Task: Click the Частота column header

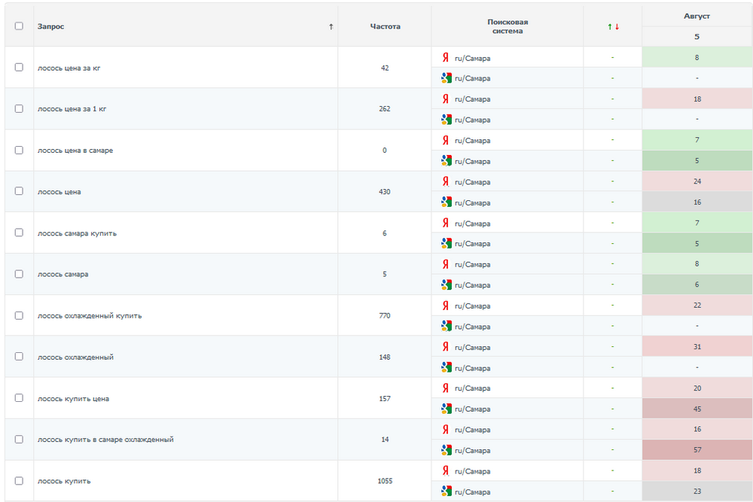Action: [x=385, y=26]
